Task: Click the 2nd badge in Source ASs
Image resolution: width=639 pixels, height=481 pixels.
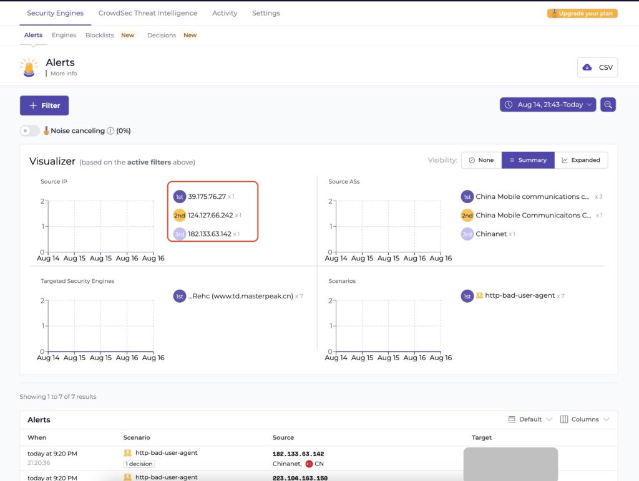Action: pyautogui.click(x=467, y=216)
